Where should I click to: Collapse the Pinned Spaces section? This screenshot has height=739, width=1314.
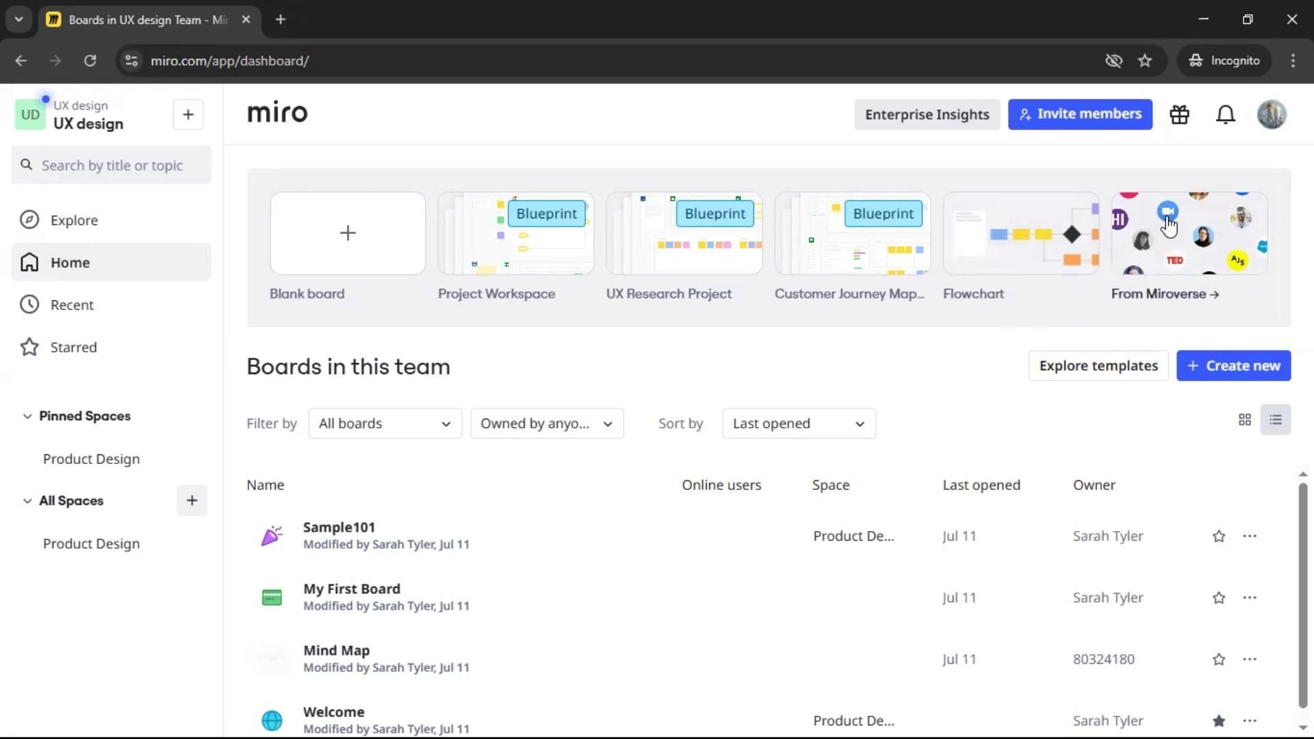(x=27, y=416)
